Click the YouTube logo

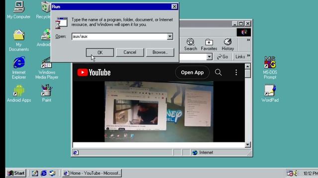coord(94,73)
